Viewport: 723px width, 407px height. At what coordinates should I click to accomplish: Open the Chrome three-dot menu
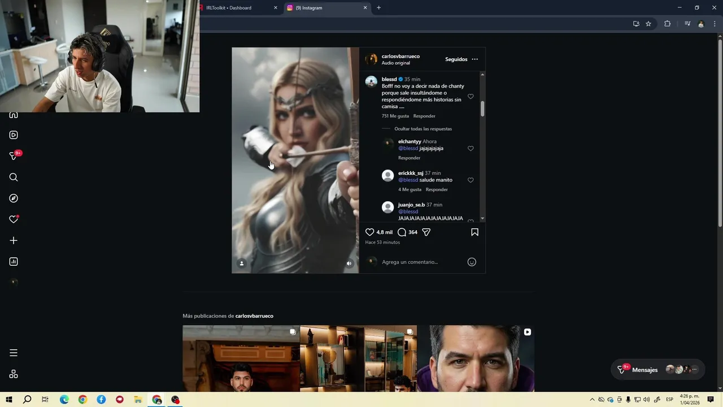[x=715, y=24]
